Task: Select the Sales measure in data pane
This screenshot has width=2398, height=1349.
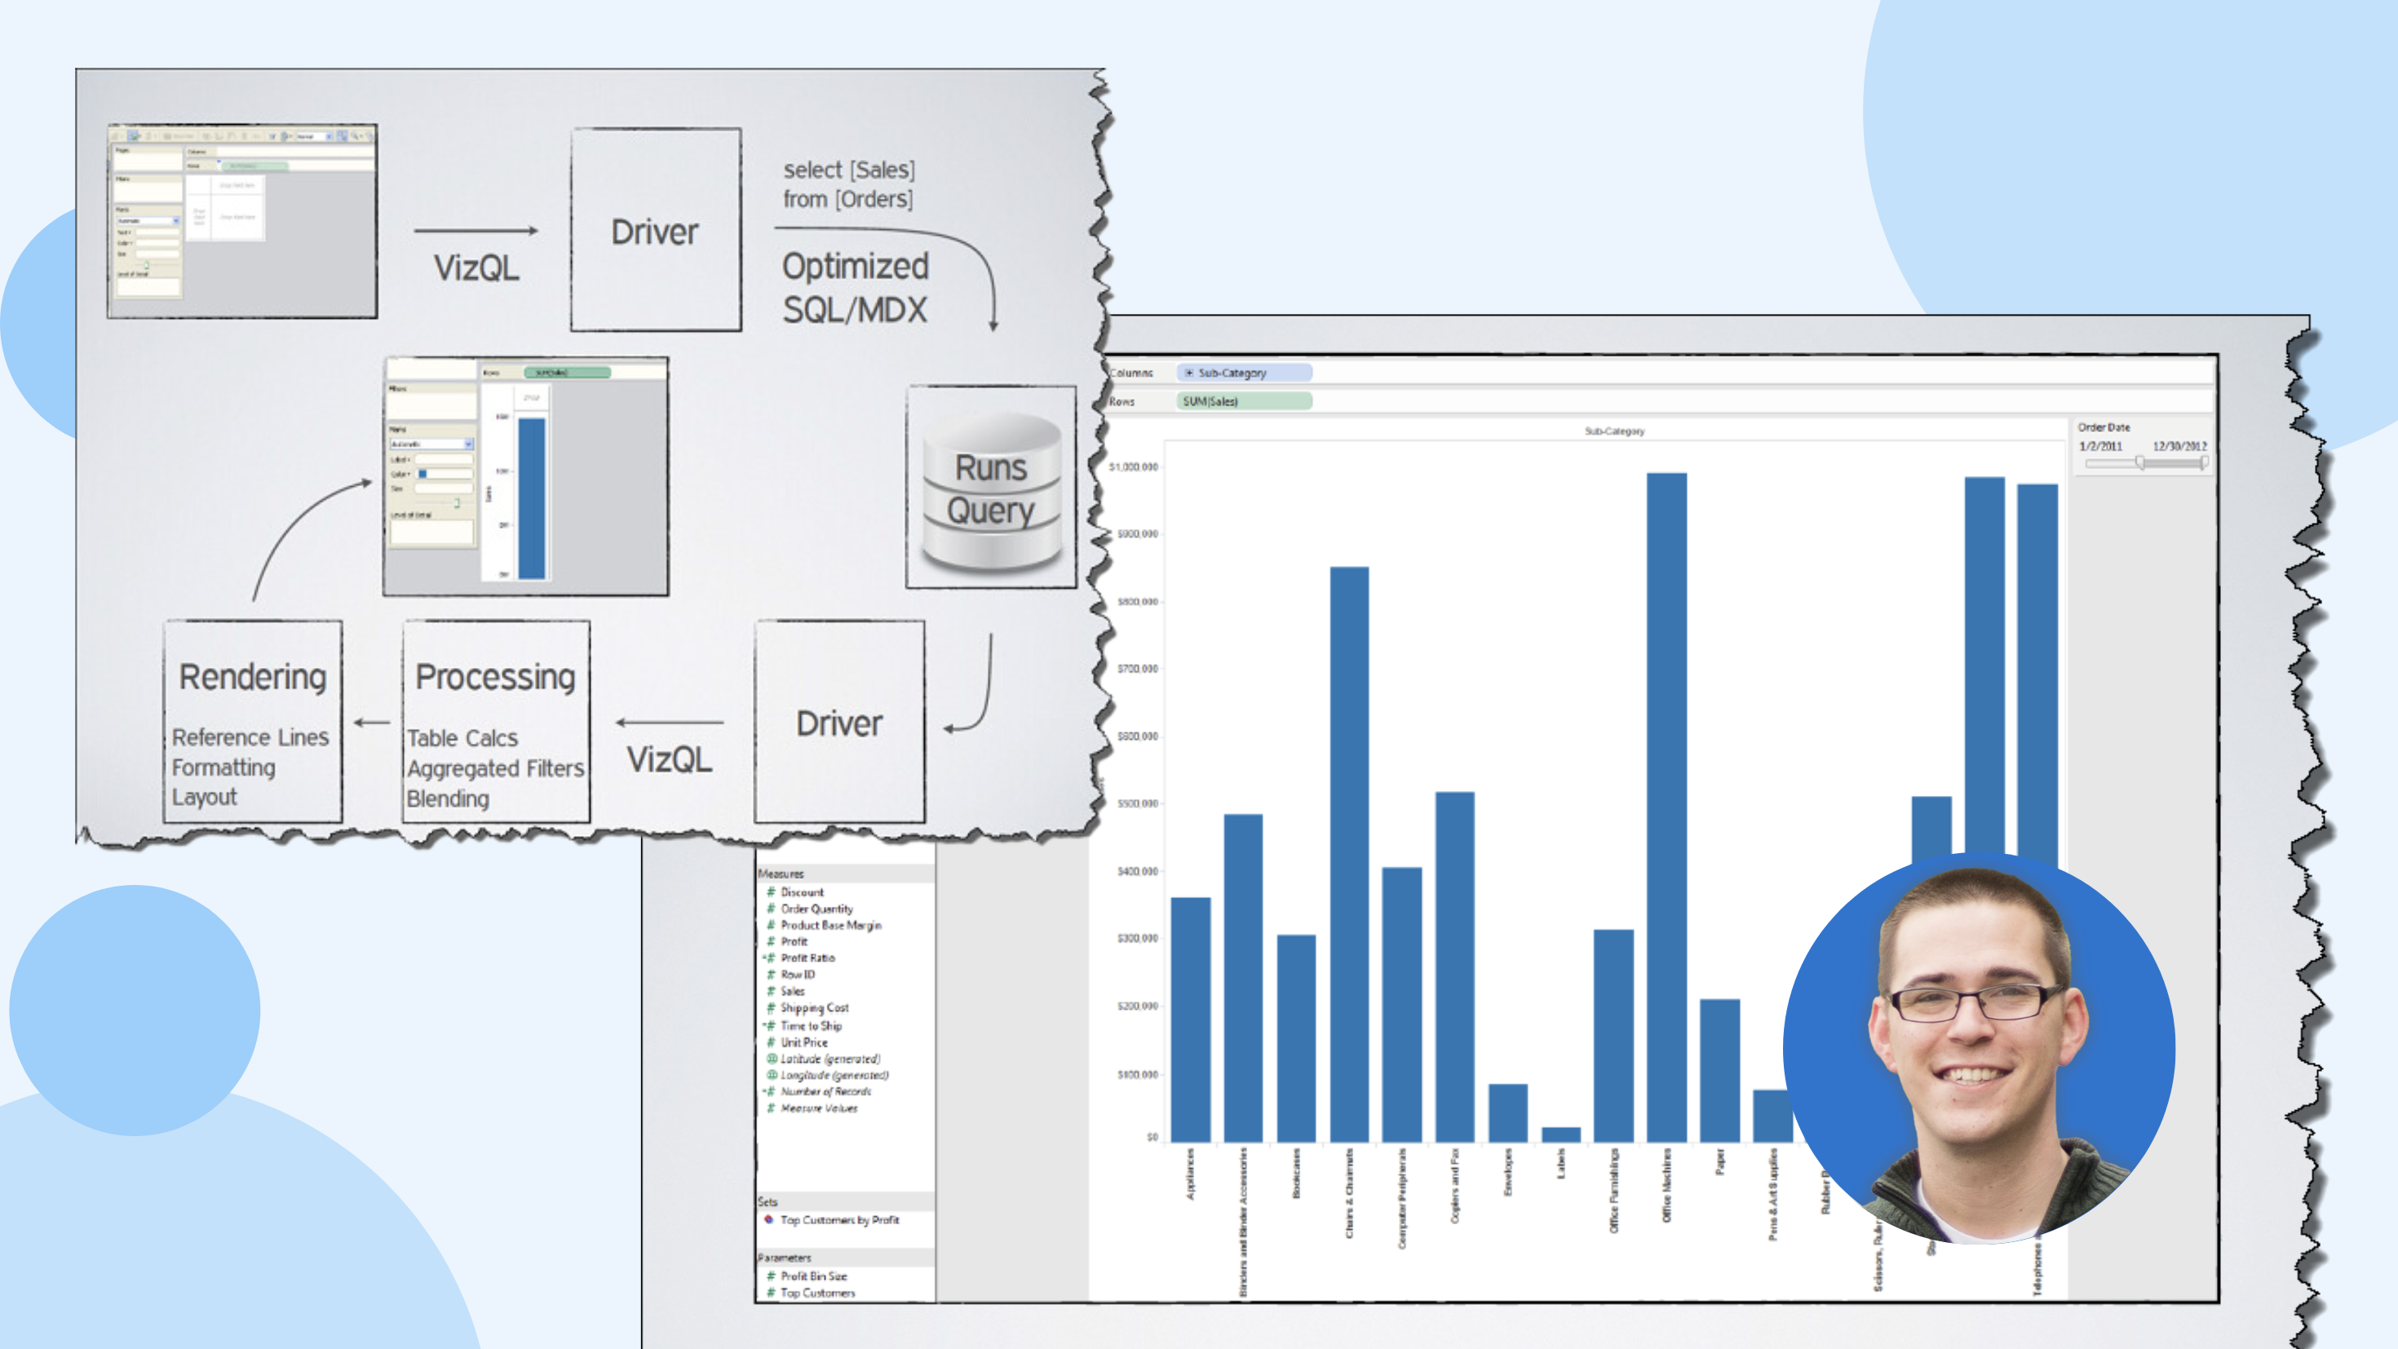Action: coord(792,992)
